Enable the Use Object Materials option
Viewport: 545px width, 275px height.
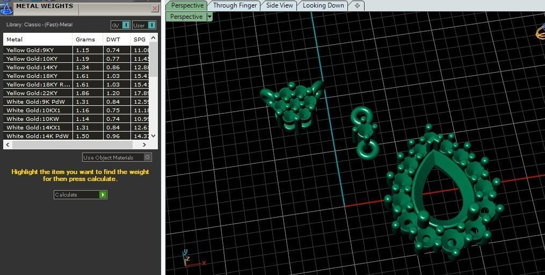[x=117, y=157]
